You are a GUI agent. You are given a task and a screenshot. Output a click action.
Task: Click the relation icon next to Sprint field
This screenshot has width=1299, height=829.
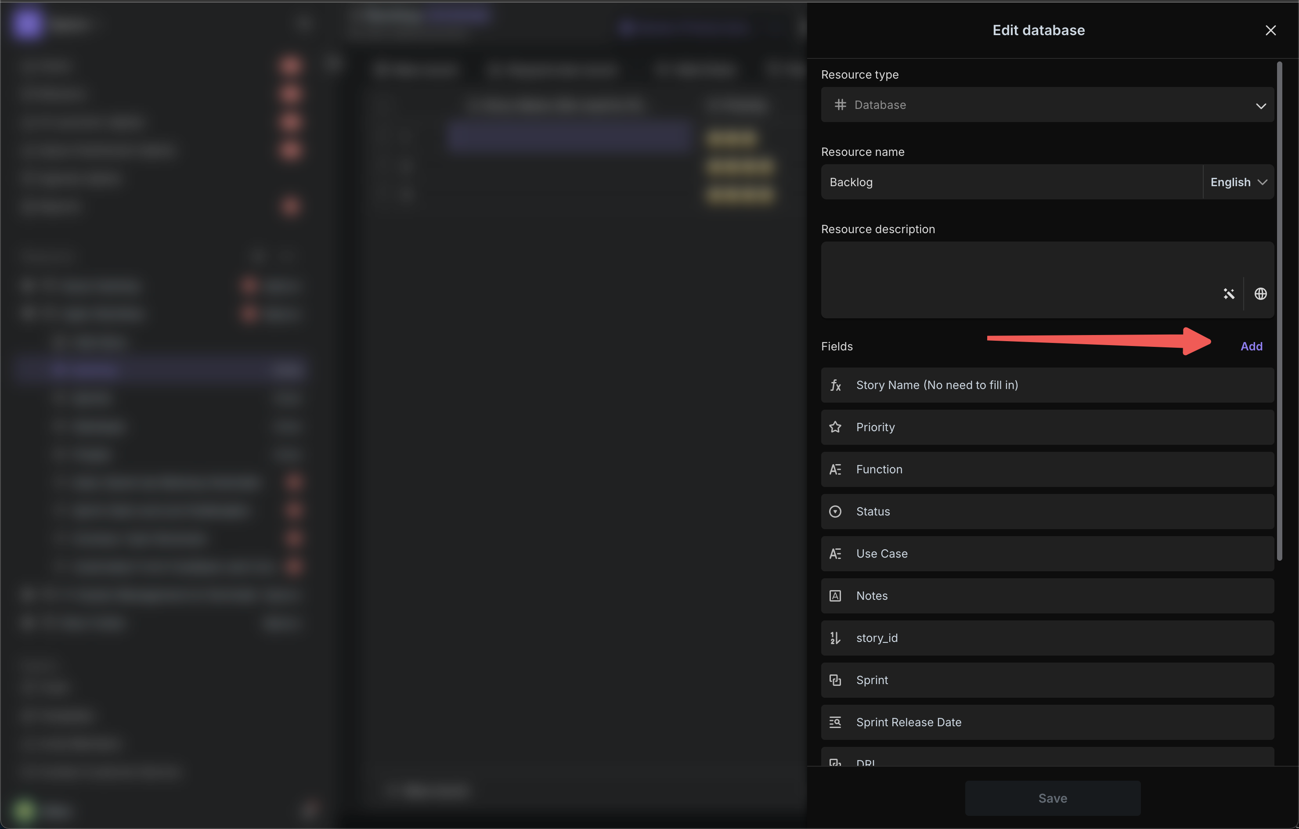[x=835, y=679]
